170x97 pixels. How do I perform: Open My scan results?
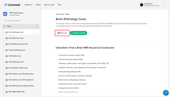tap(49, 5)
